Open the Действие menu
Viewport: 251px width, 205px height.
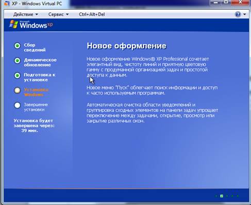coord(26,14)
